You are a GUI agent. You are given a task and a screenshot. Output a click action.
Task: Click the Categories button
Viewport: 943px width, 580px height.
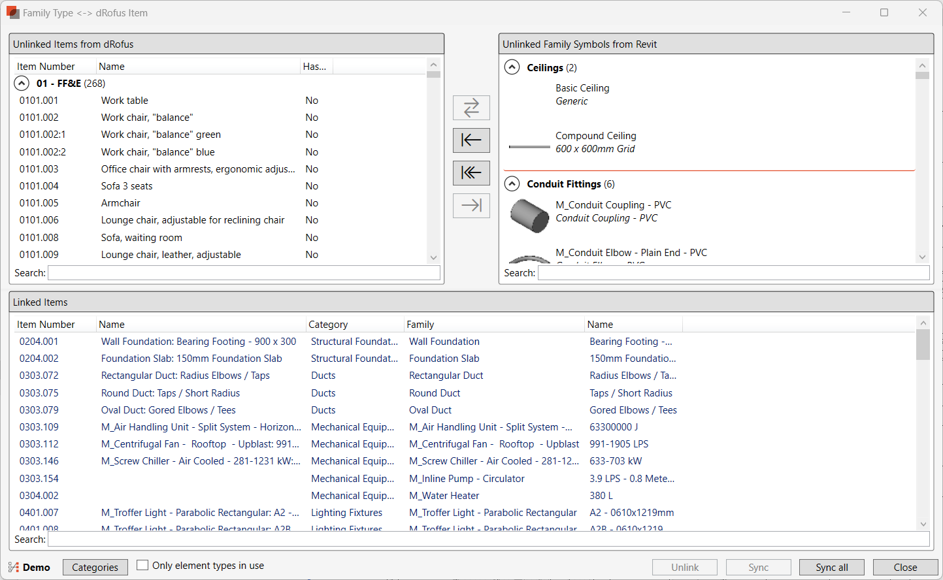(95, 567)
